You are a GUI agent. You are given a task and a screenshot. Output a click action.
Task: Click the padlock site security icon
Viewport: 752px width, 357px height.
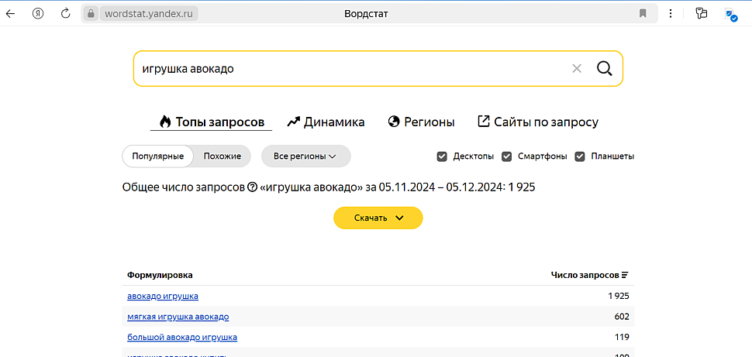pos(91,13)
